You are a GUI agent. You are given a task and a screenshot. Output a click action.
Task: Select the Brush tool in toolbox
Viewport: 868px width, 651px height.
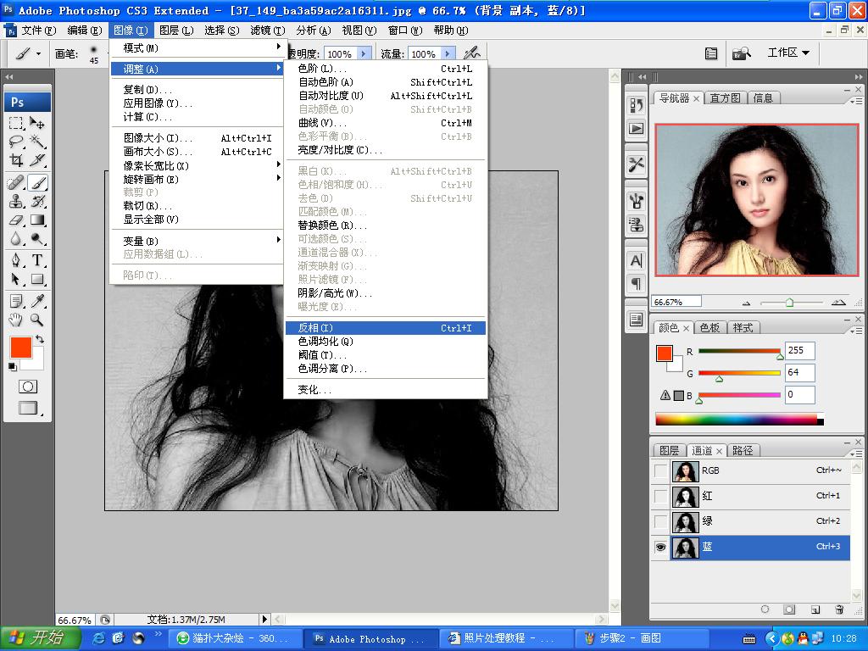(37, 182)
